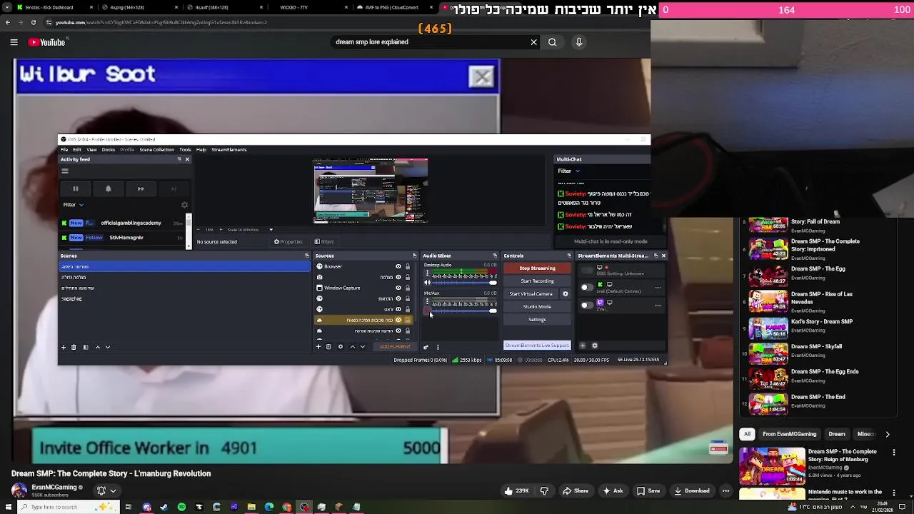
Task: Dislike the YouTube video
Action: pyautogui.click(x=545, y=490)
